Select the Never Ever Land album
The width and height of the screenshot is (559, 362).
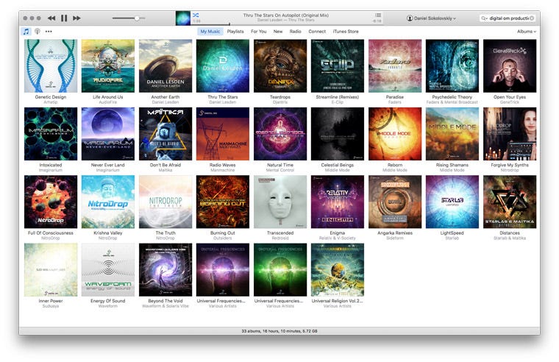pyautogui.click(x=108, y=134)
